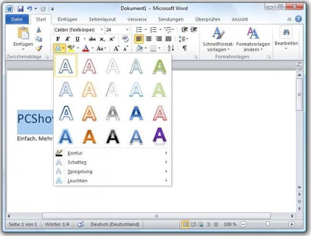Cut the selection with the scissors icon
Screen dimensions: 311x236
39,30
